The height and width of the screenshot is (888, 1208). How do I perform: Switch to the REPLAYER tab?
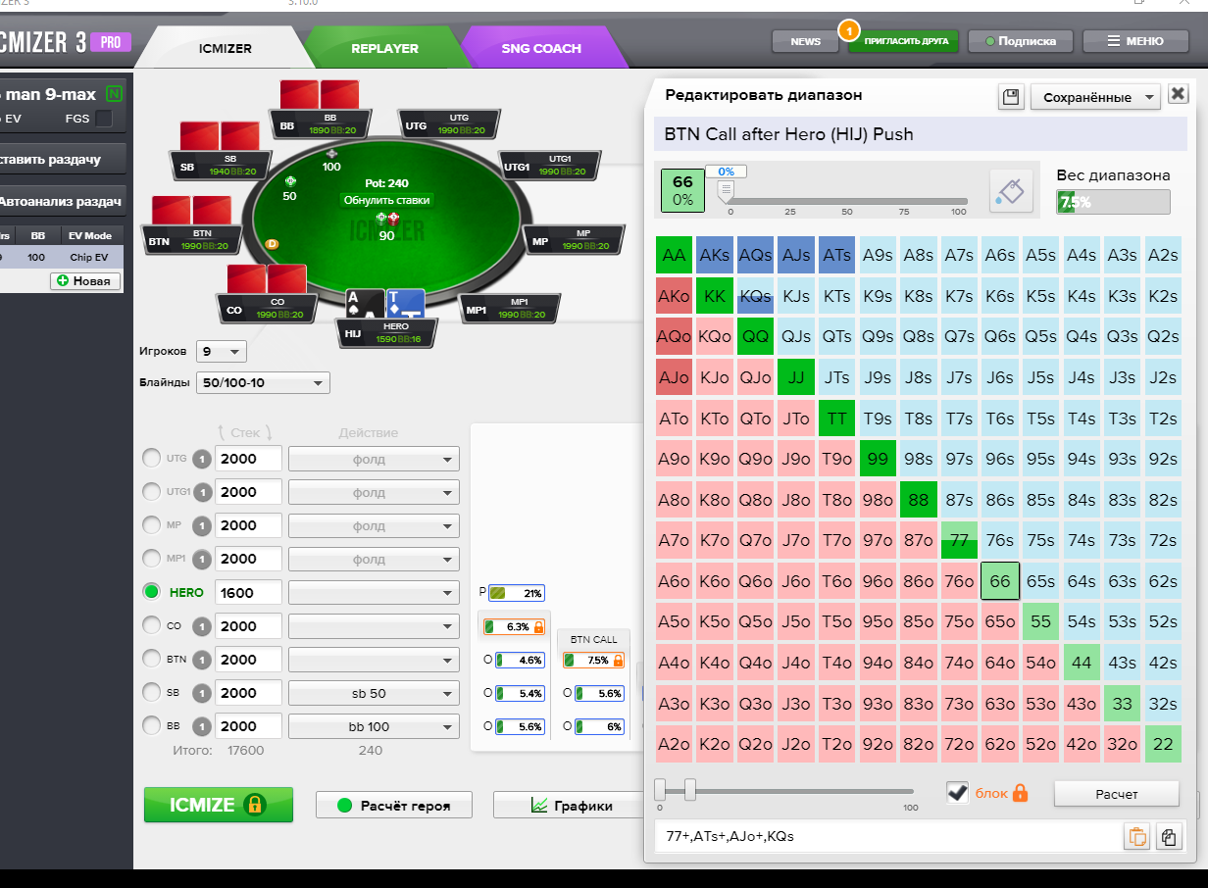tap(384, 47)
